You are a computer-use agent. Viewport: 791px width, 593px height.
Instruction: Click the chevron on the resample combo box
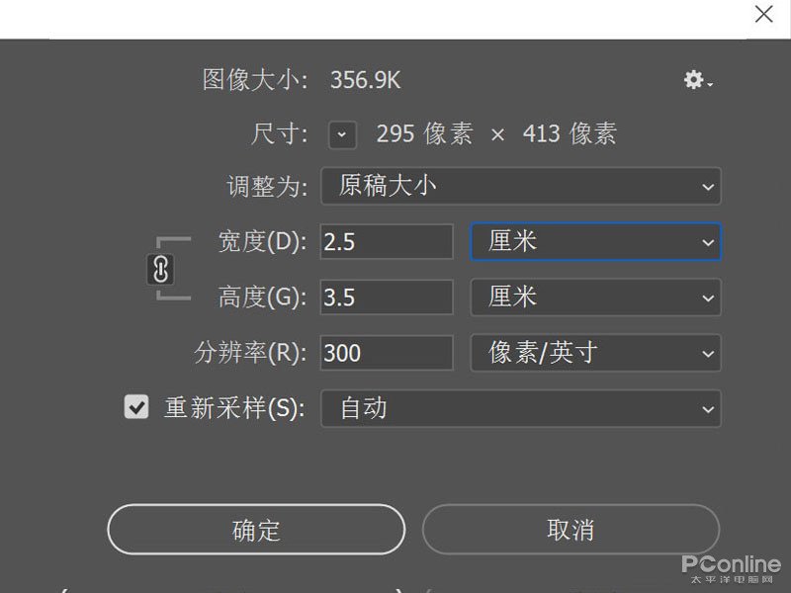coord(707,407)
